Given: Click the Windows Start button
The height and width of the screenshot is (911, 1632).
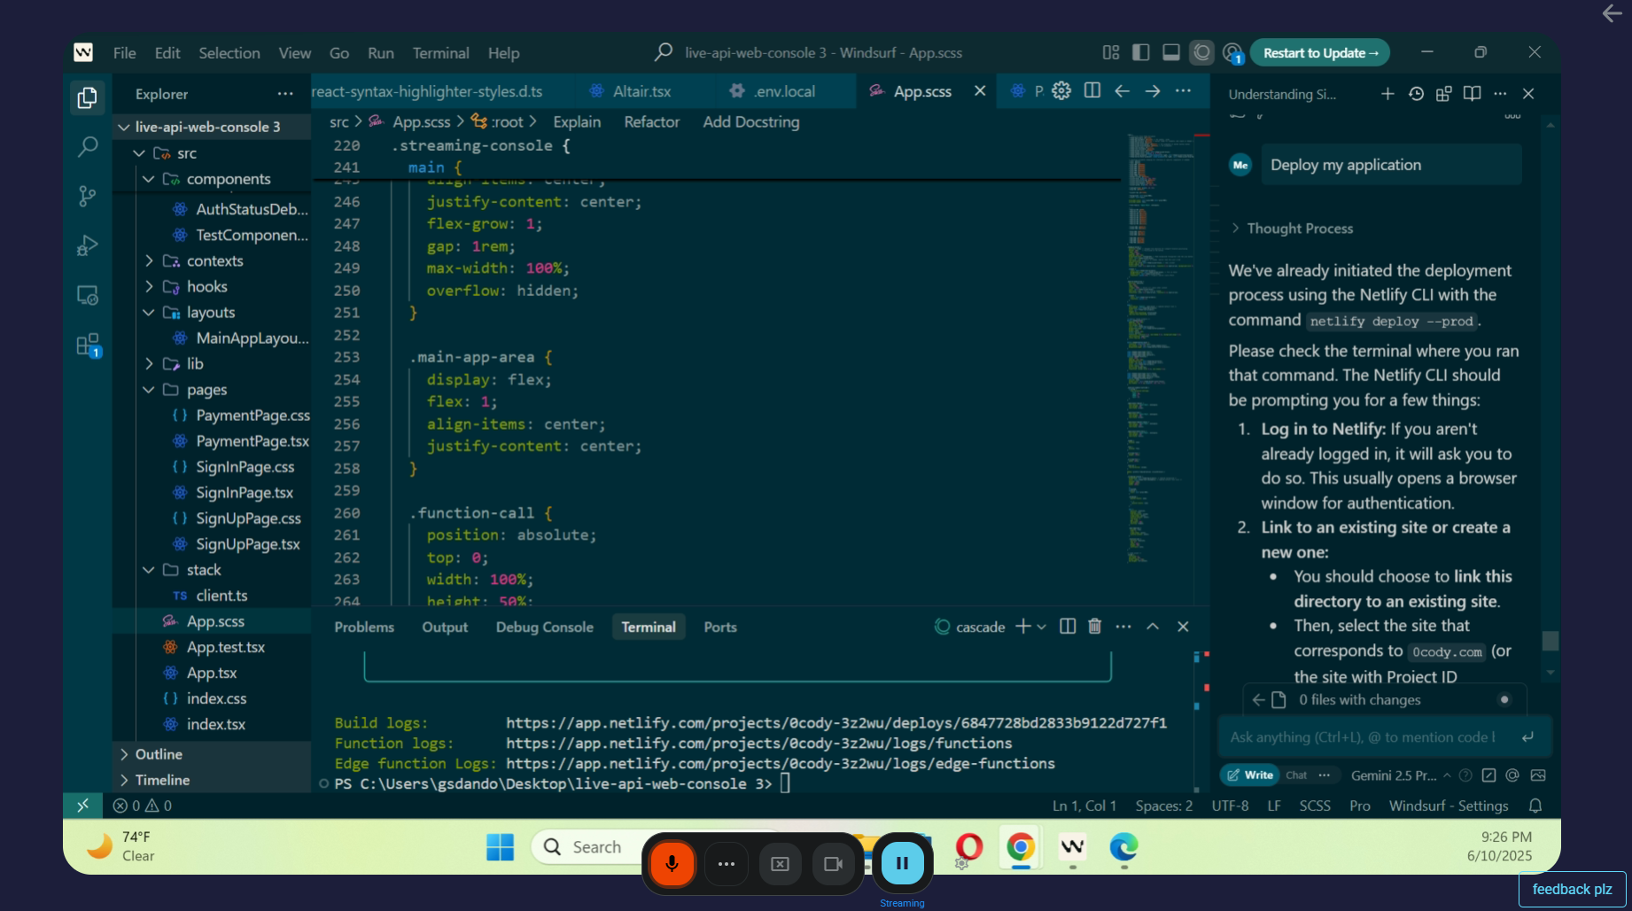Looking at the screenshot, I should (x=500, y=847).
